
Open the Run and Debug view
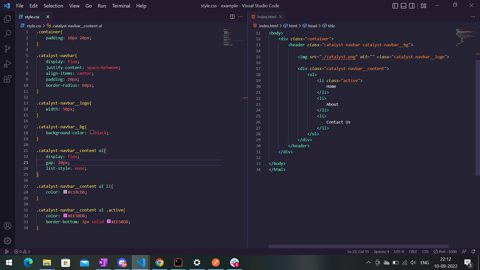[x=7, y=64]
